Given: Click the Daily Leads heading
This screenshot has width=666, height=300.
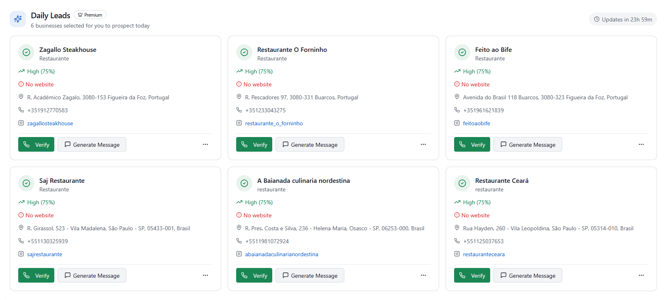Looking at the screenshot, I should coord(51,15).
